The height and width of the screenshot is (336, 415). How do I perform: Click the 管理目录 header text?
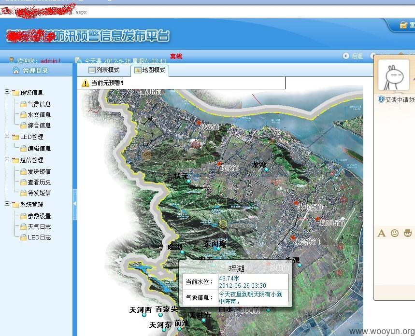[35, 70]
